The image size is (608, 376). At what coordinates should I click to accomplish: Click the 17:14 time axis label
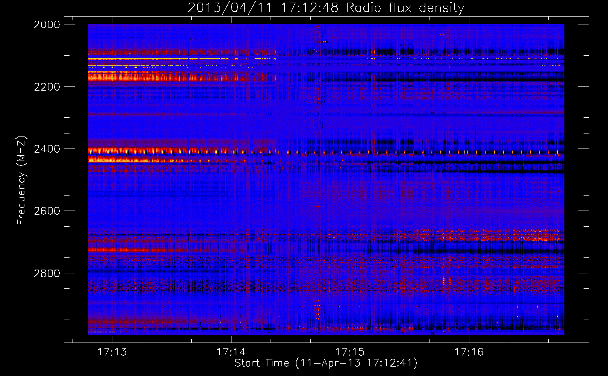pos(231,352)
